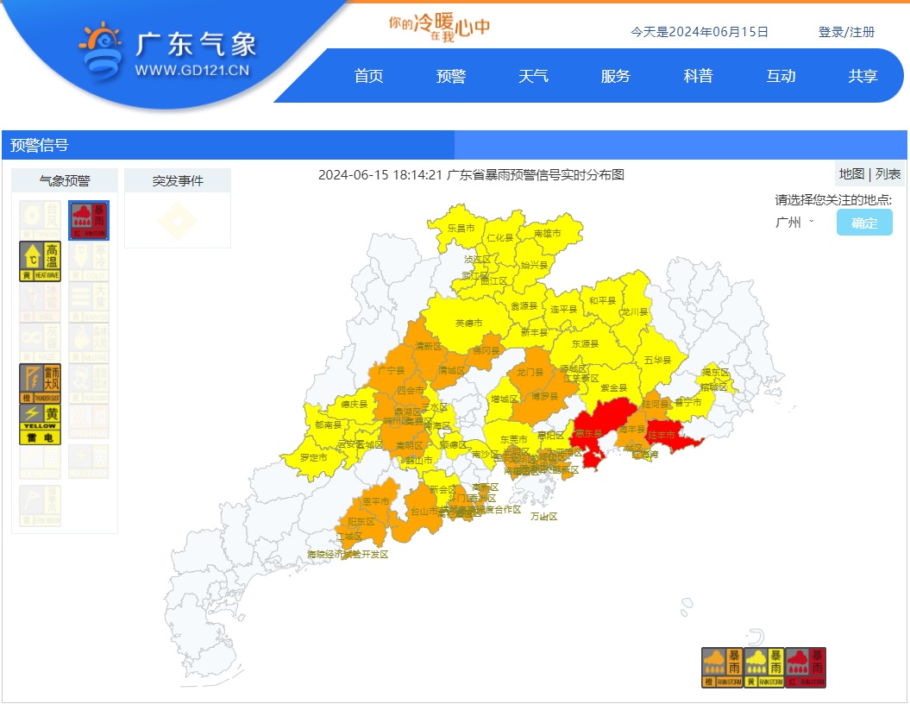Toggle the red rainstorm warning filter off
This screenshot has height=704, width=910.
89,219
